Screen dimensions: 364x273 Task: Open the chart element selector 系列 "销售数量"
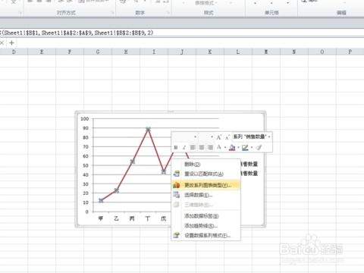(x=252, y=136)
